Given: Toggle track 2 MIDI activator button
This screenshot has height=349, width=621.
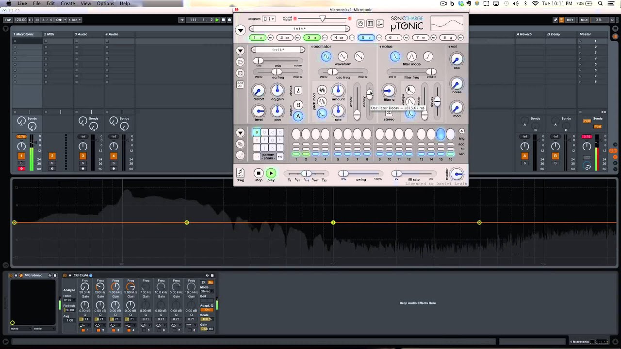Looking at the screenshot, I should 52,156.
